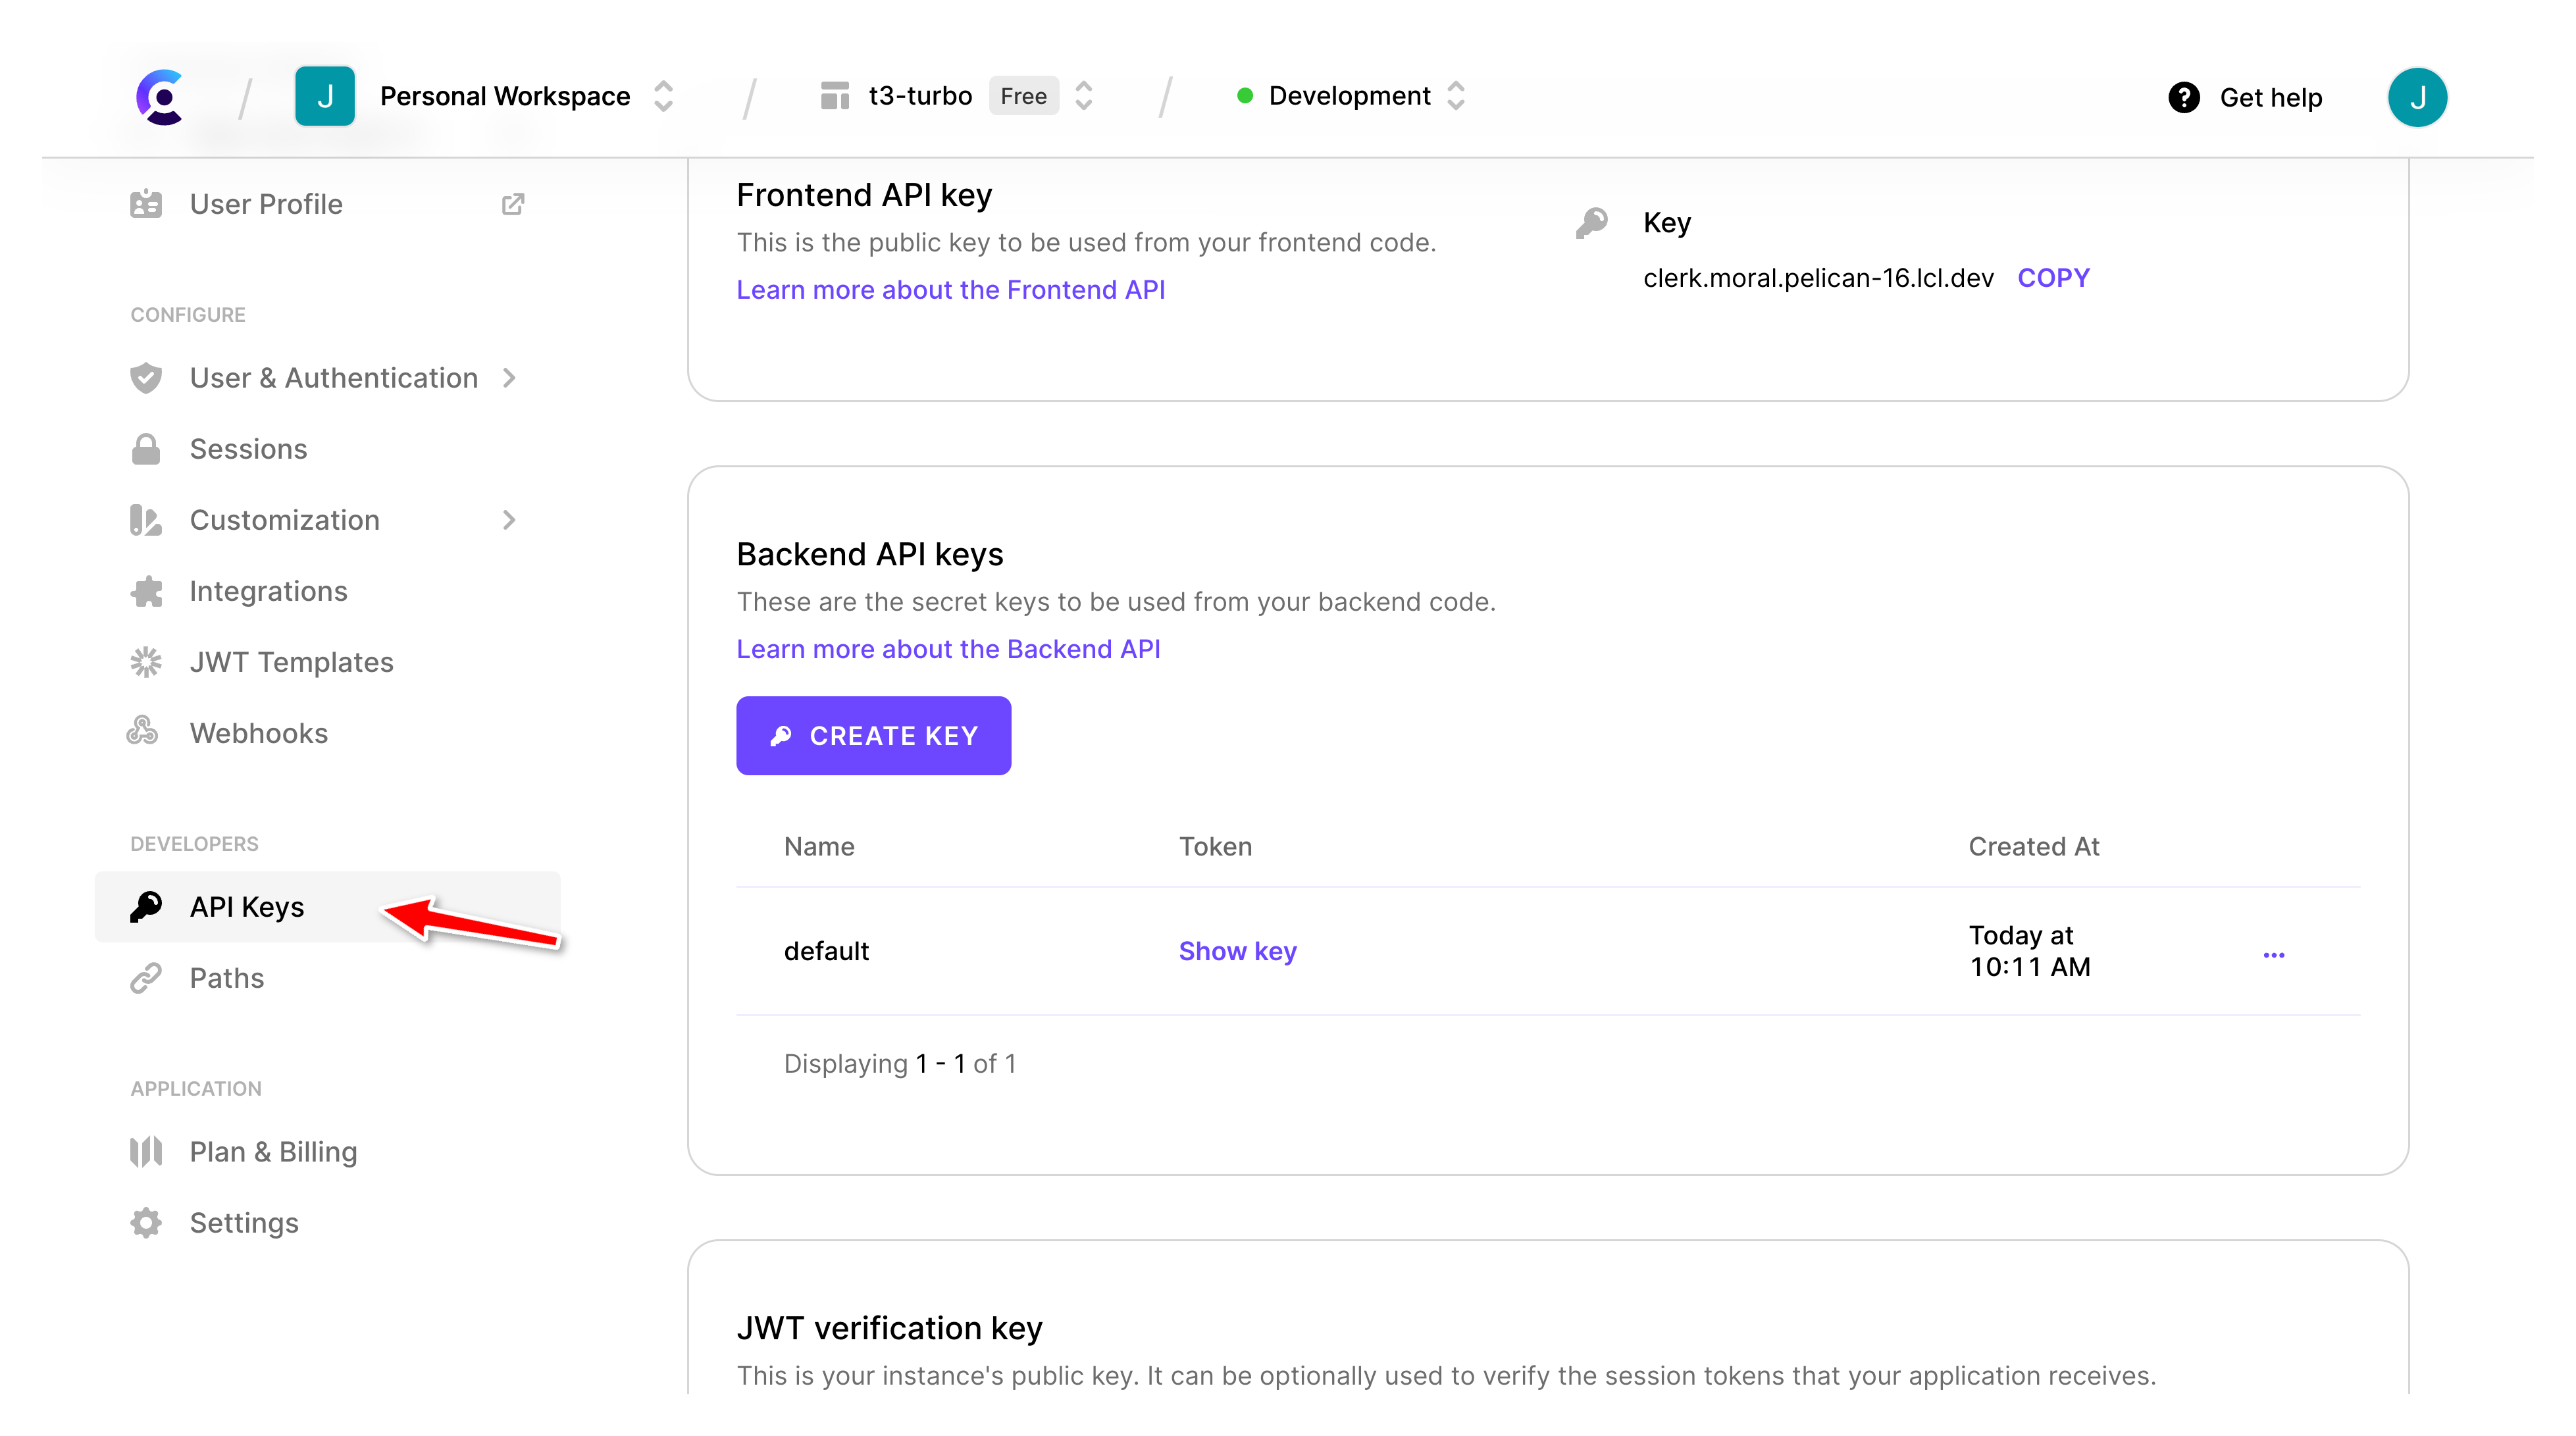The height and width of the screenshot is (1436, 2576).
Task: Click the Token column header
Action: point(1215,847)
